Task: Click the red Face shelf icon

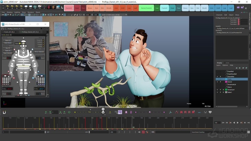Action: pos(83,8)
